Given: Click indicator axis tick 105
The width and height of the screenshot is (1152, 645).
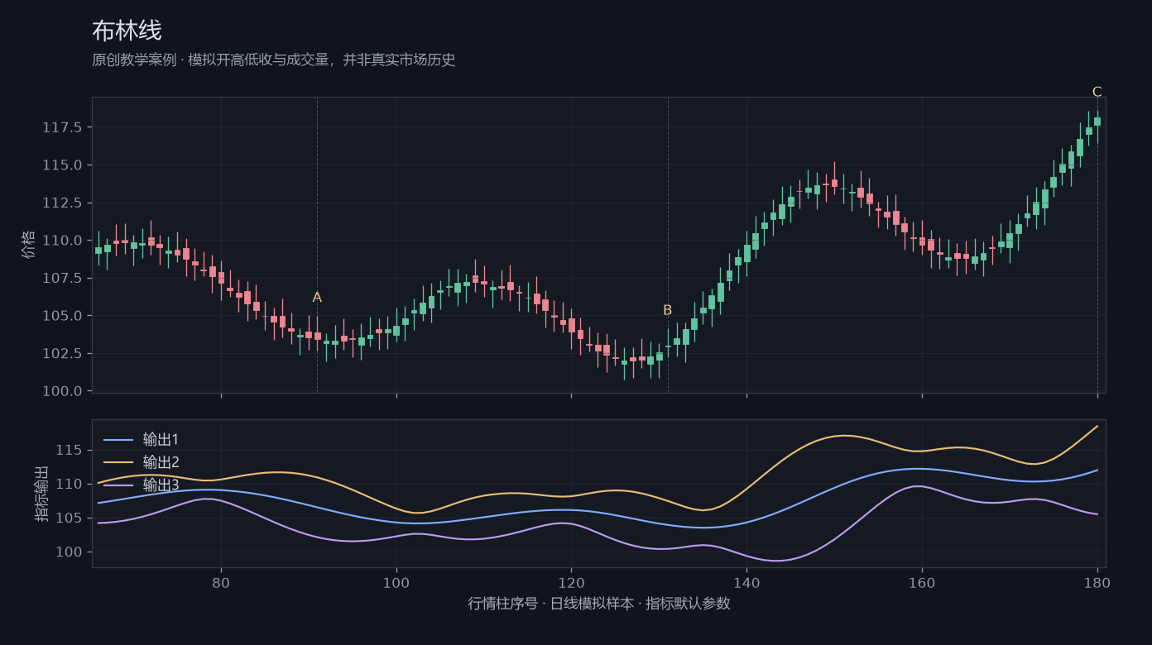Looking at the screenshot, I should (x=70, y=518).
